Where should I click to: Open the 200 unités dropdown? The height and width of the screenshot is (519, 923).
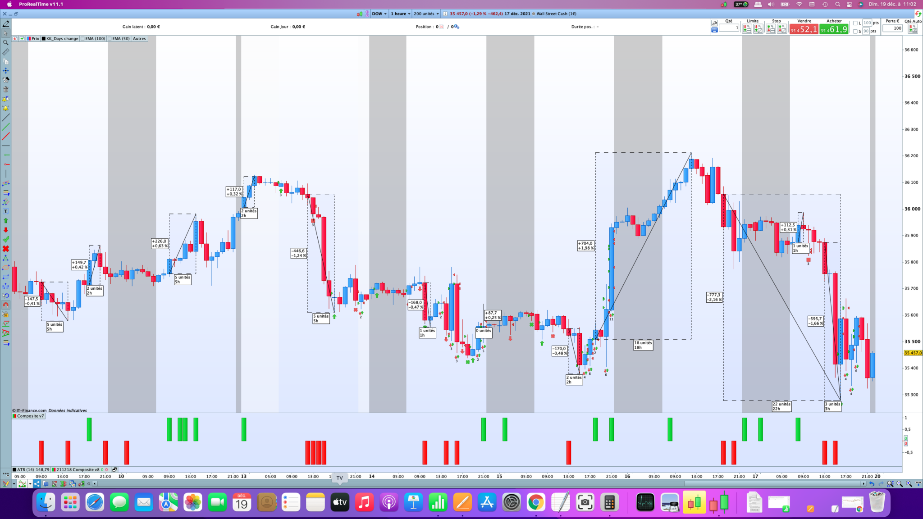point(426,14)
